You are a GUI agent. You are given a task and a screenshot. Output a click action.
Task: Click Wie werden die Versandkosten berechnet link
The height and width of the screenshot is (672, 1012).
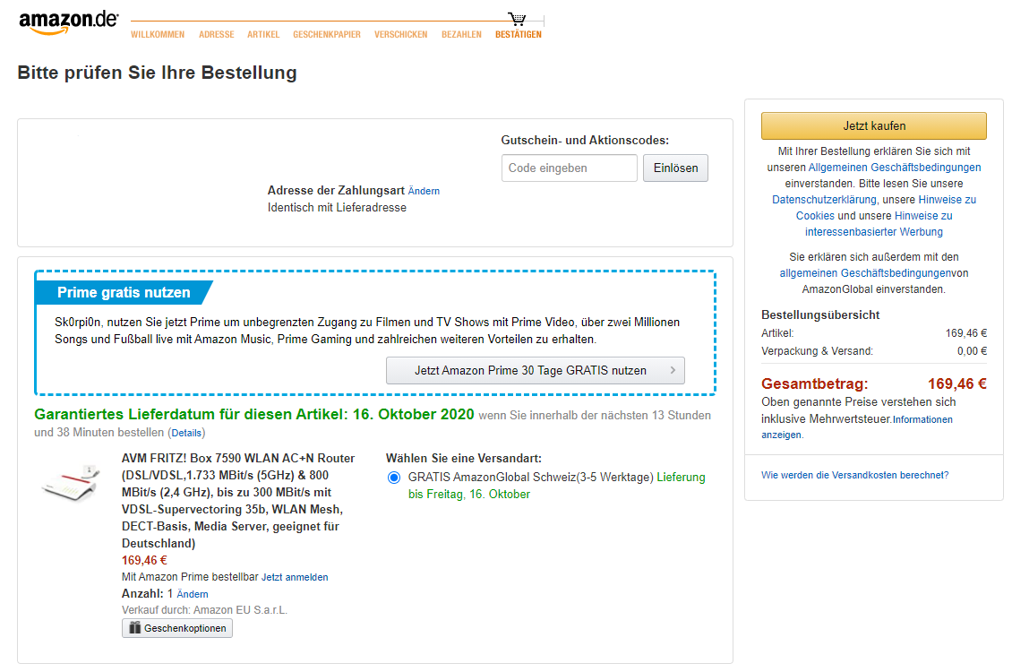point(854,475)
